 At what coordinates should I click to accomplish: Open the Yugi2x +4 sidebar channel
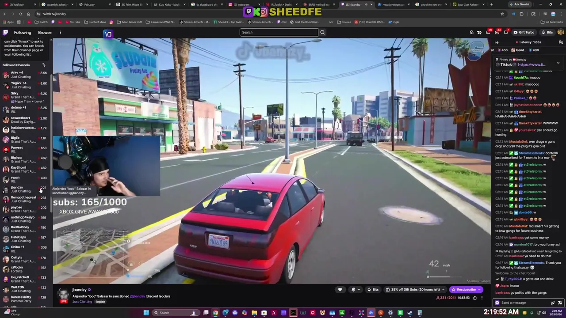point(26,85)
